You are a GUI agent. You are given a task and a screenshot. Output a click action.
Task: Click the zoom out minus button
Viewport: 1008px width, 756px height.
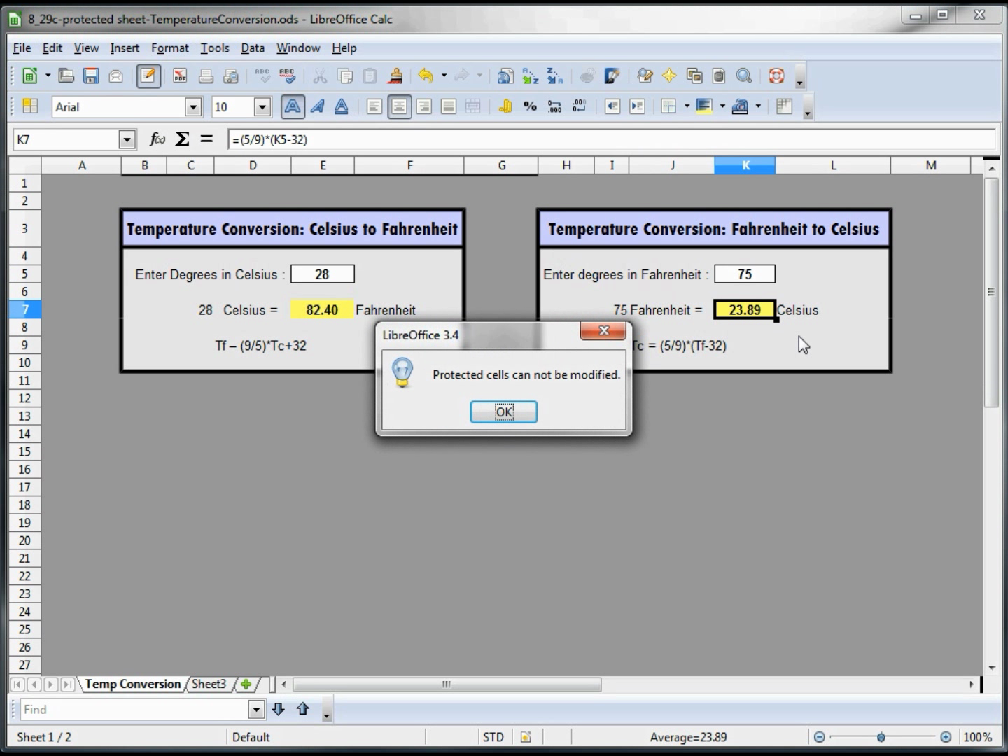819,737
